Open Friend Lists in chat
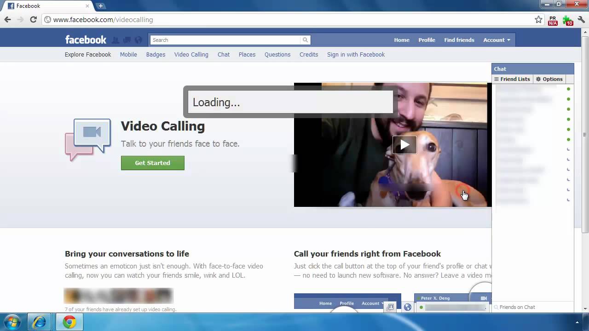The image size is (589, 331). click(x=512, y=79)
